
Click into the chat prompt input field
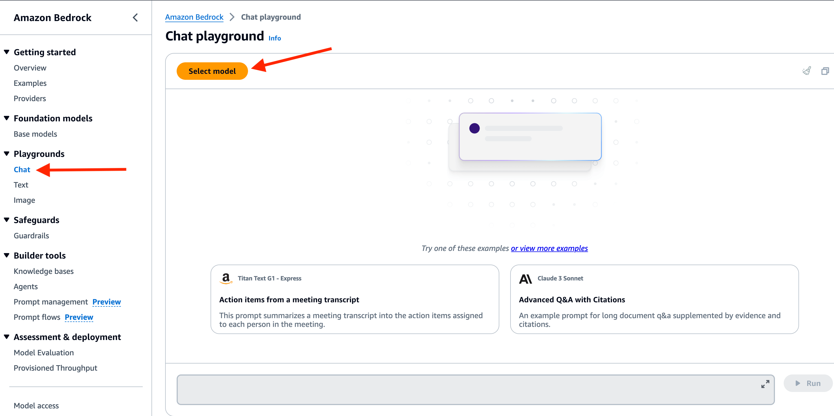[x=466, y=389]
